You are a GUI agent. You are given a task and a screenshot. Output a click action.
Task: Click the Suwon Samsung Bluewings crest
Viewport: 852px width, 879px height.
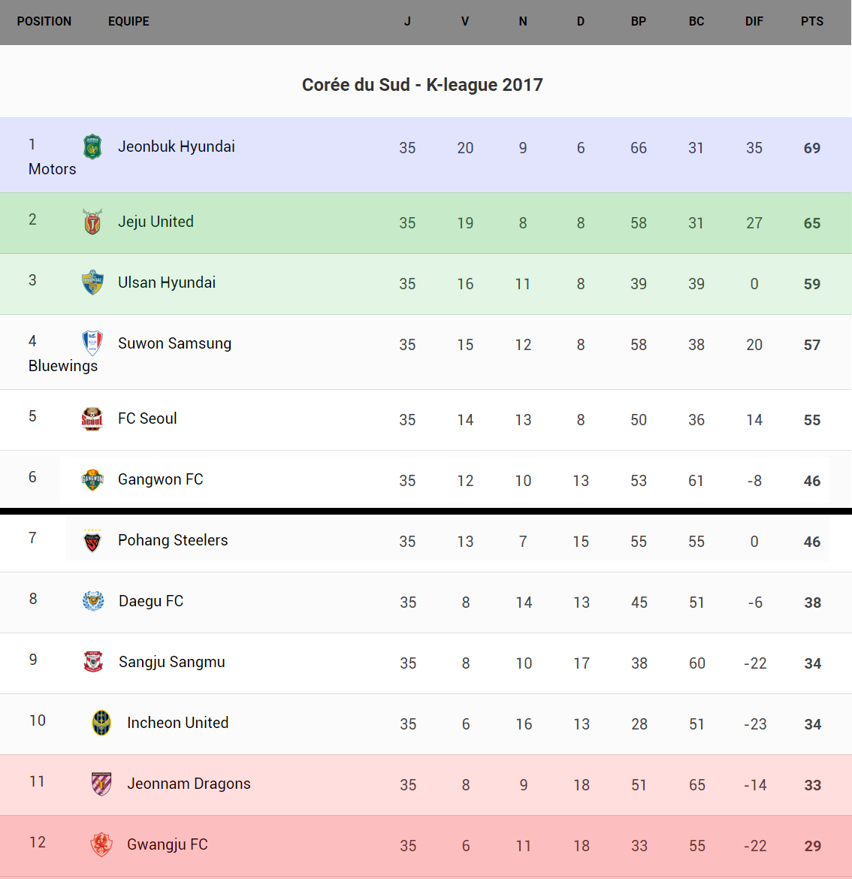(x=92, y=343)
